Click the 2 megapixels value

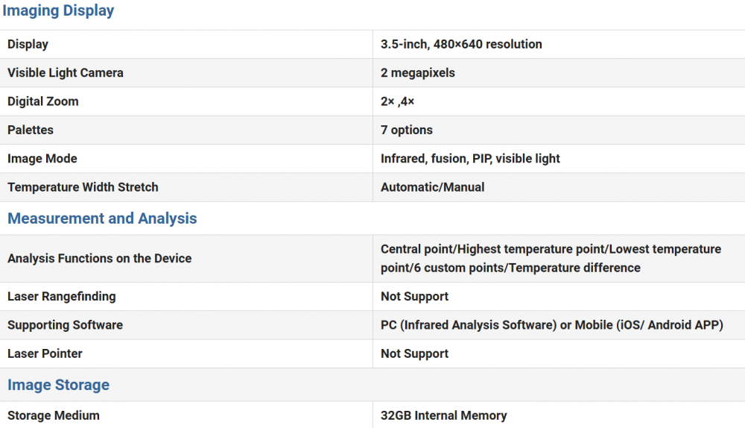pos(418,72)
